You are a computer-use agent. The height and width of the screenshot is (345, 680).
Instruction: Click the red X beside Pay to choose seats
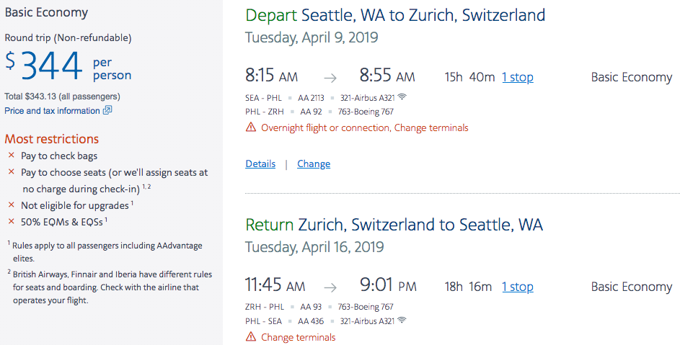pos(11,173)
